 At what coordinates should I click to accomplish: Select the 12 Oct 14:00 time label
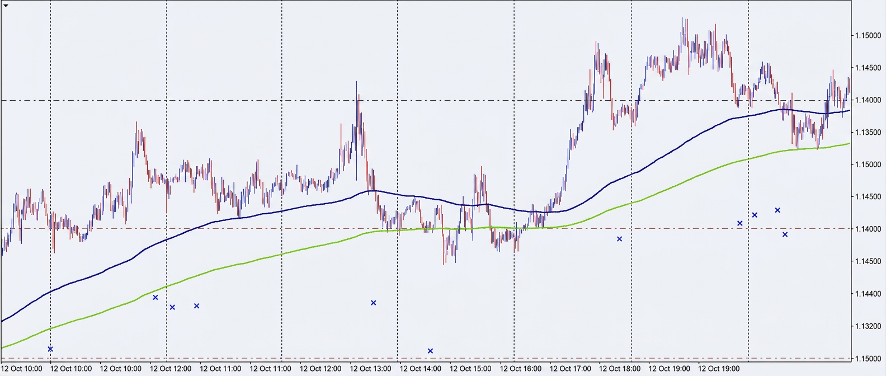click(x=420, y=369)
